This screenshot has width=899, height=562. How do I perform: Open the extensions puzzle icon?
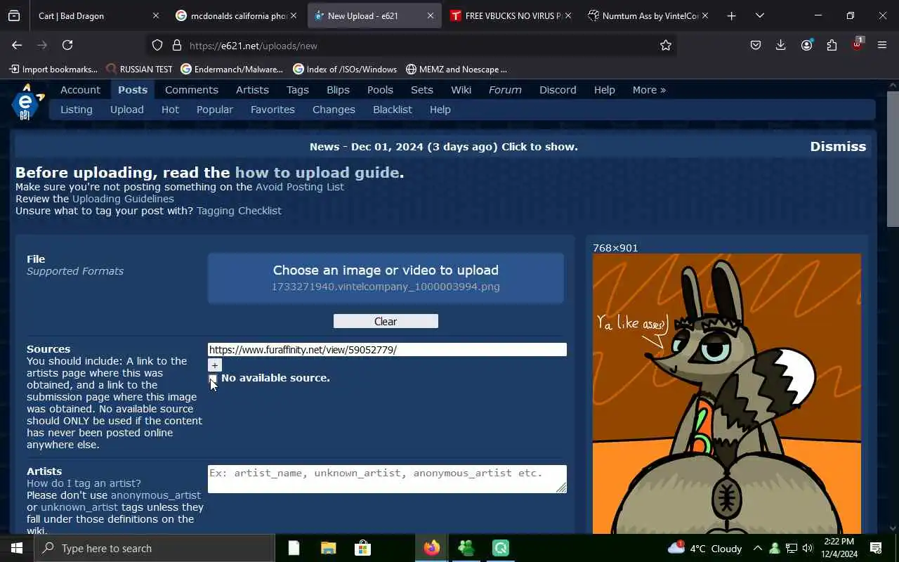point(832,45)
